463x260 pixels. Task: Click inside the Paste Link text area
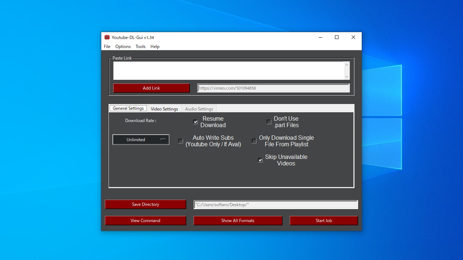[229, 70]
